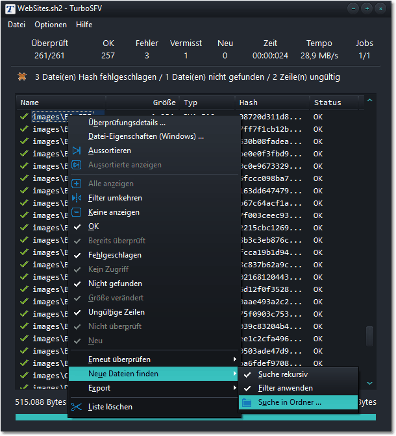The height and width of the screenshot is (436, 396).
Task: Toggle the Neu filter entry
Action: (x=77, y=341)
